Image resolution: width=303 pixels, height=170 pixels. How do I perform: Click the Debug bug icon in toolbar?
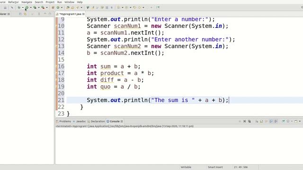19,8
